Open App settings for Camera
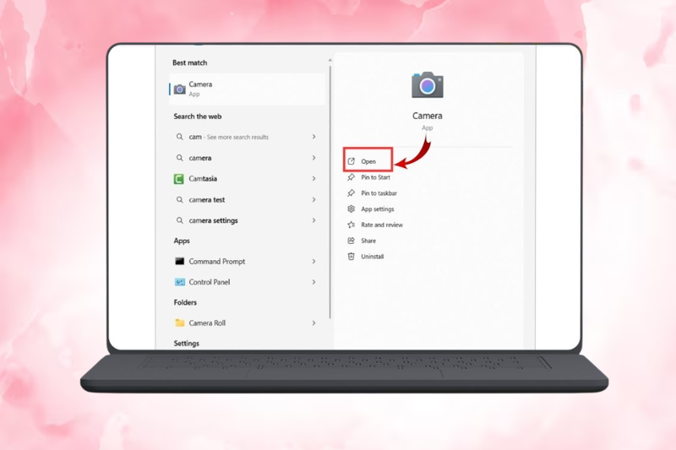Screen dimensions: 676x450 (377, 209)
